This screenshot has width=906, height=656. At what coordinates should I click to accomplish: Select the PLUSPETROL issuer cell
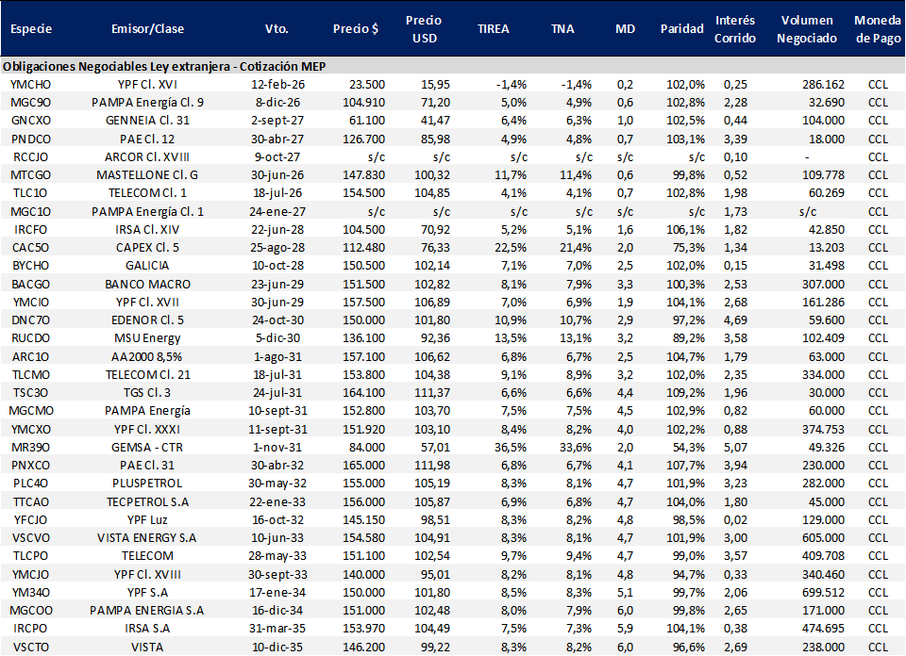[147, 483]
